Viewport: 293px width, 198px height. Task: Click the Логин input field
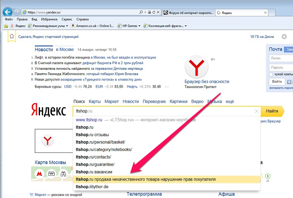(281, 58)
